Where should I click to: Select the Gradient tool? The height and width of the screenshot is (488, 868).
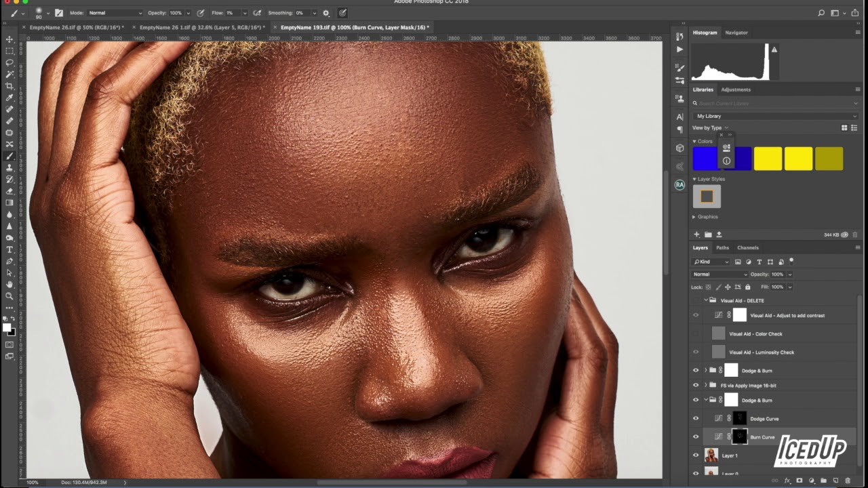pyautogui.click(x=9, y=203)
